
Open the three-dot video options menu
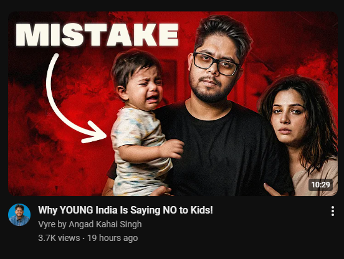(x=333, y=211)
